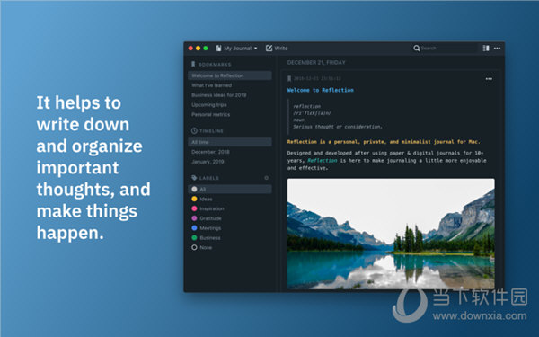Open the My Journal dropdown arrow
The image size is (539, 337).
[255, 49]
